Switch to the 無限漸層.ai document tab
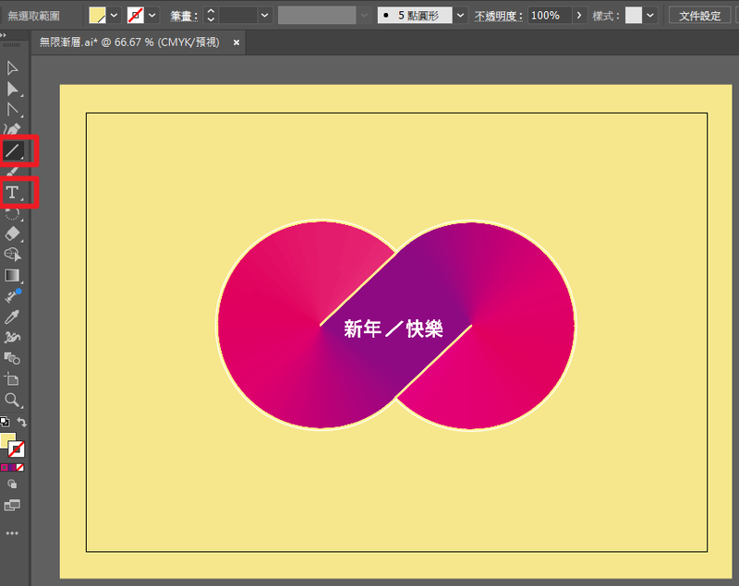 point(127,42)
